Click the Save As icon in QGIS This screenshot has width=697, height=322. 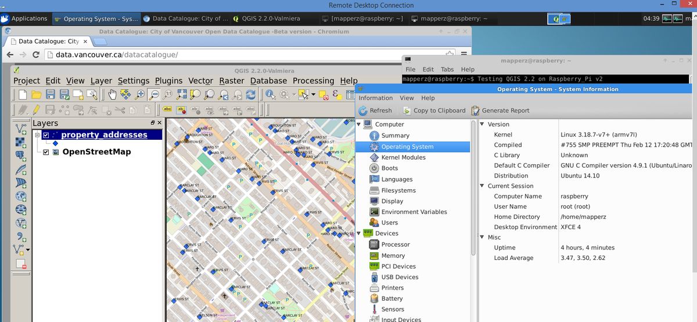64,94
